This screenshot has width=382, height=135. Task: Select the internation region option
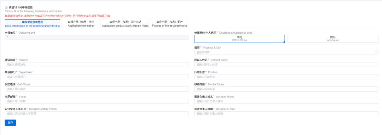pos(333,39)
